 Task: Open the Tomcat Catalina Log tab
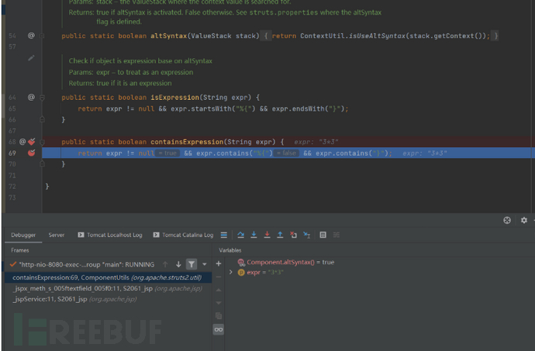pyautogui.click(x=183, y=235)
